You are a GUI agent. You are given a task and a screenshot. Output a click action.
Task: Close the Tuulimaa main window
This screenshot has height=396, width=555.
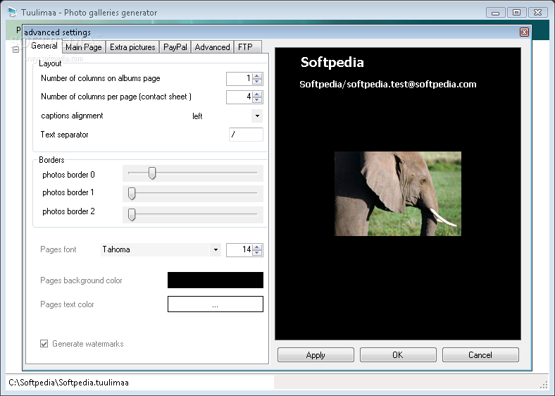coord(537,13)
